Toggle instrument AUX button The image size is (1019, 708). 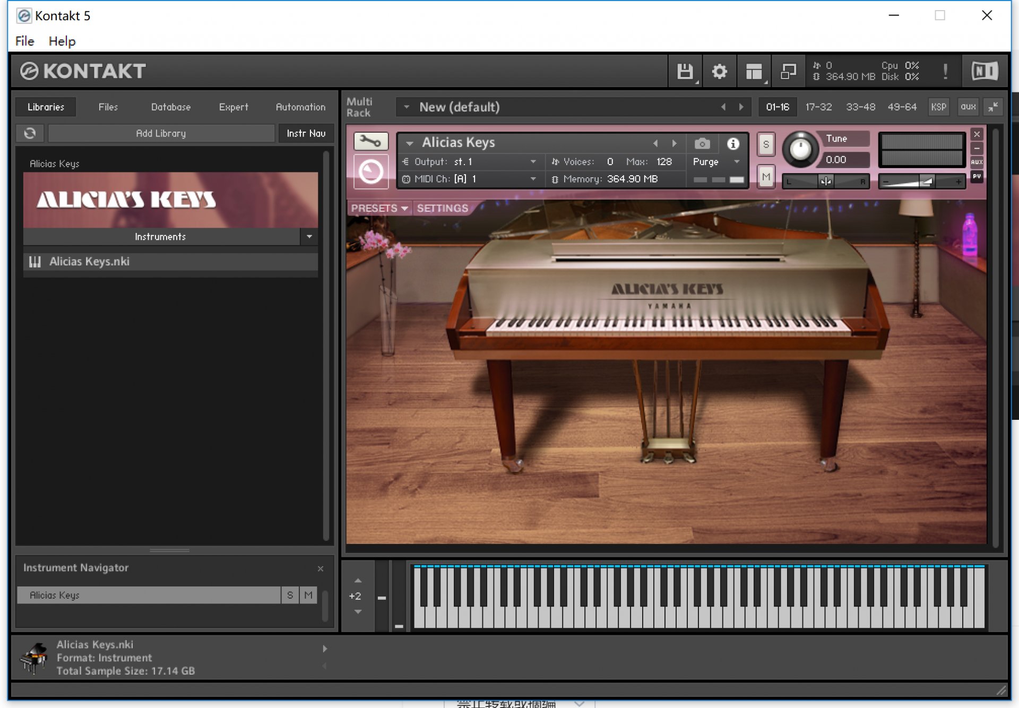[x=977, y=162]
